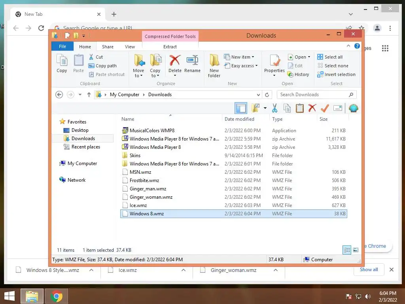Screen dimensions: 405x304
Task: Sort files by the Name column
Action: 128,119
